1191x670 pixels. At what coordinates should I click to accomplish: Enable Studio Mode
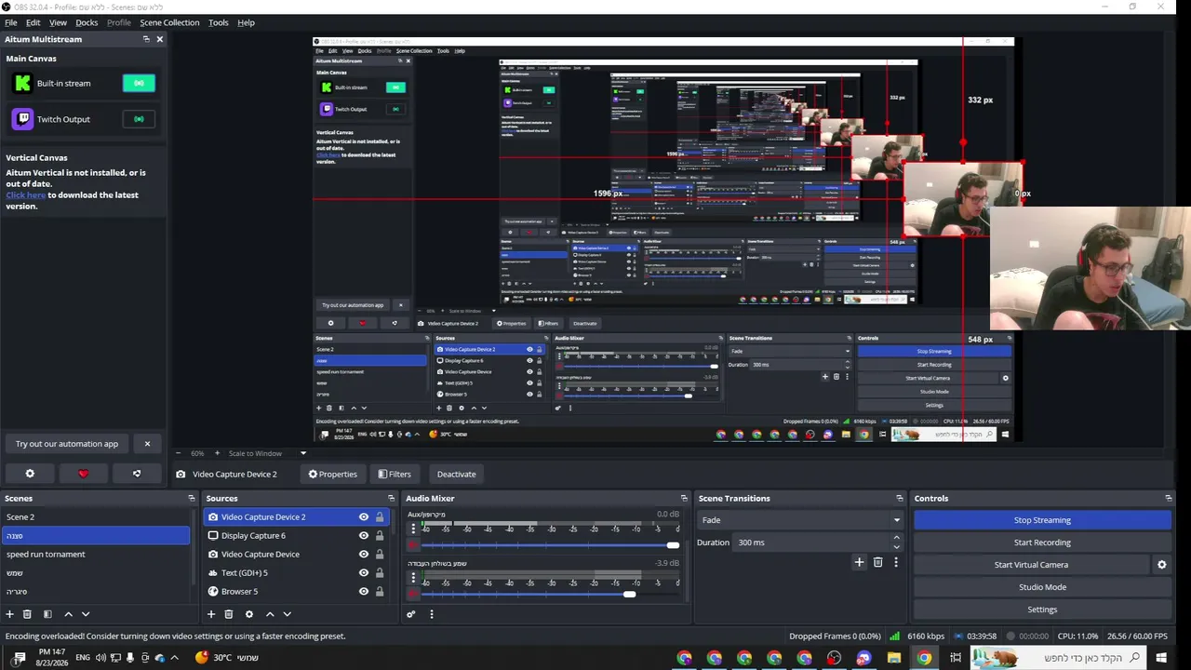click(1042, 587)
